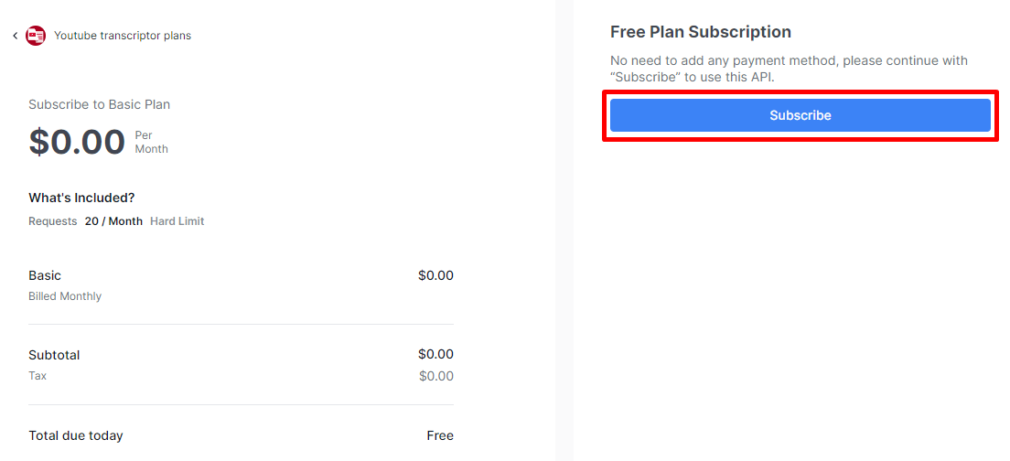Click the Tax row label
Screen dimensions: 1010x461
click(x=38, y=375)
